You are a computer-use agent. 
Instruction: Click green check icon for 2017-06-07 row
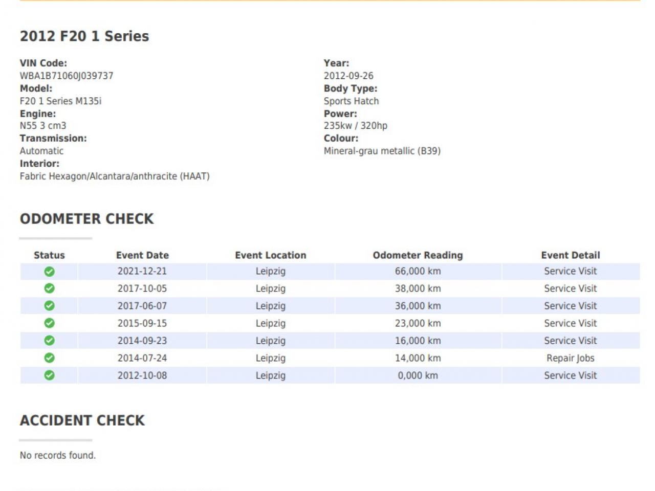(49, 306)
